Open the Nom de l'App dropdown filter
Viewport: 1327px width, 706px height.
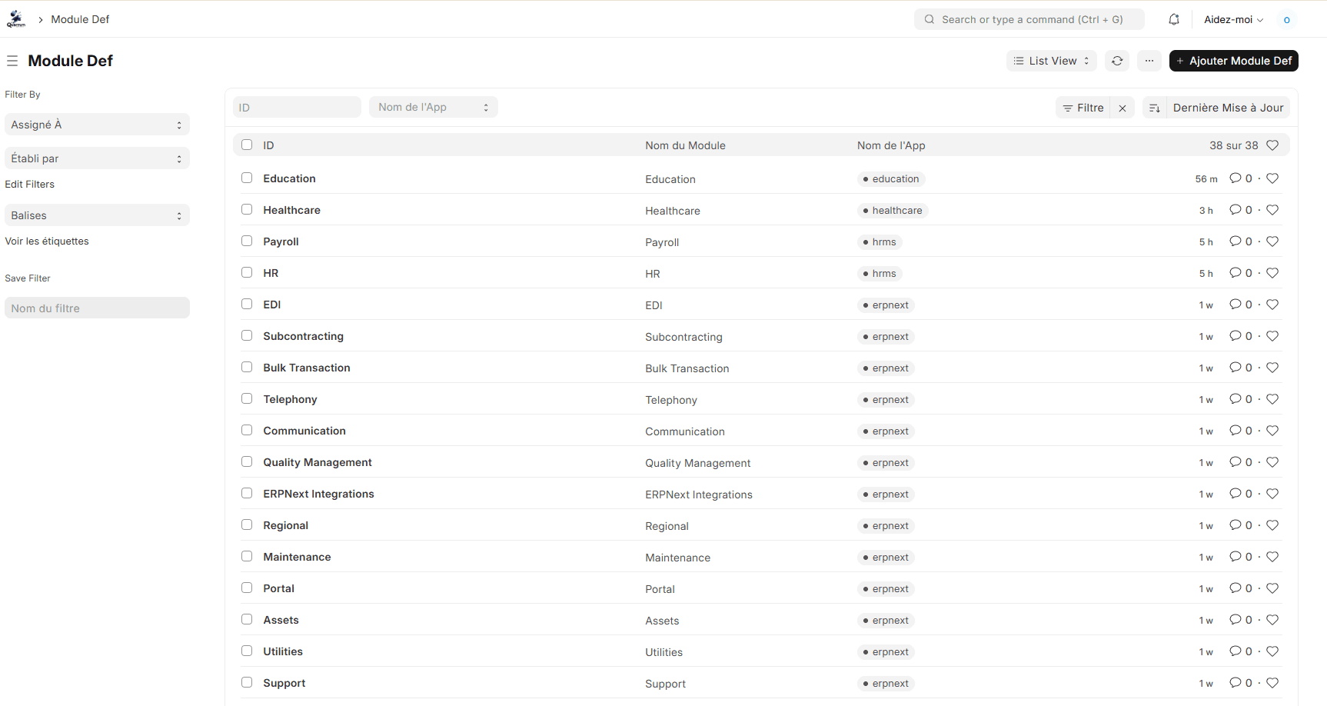coord(434,107)
